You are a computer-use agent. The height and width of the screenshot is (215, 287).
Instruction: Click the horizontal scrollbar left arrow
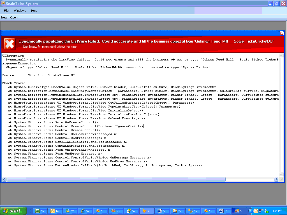click(4, 179)
